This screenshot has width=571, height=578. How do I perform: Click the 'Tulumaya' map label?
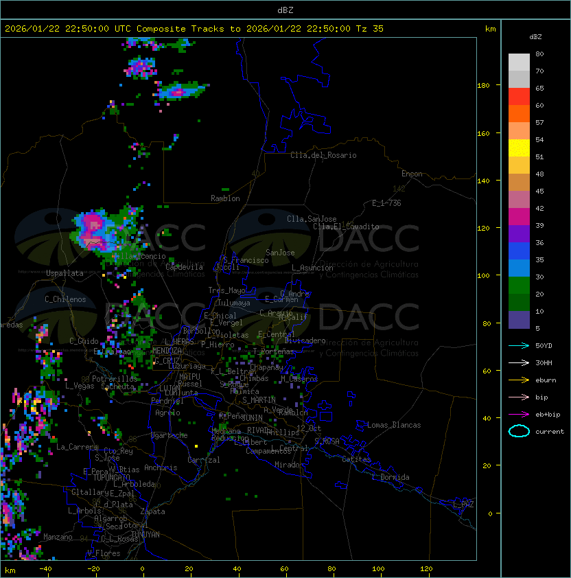tap(234, 303)
